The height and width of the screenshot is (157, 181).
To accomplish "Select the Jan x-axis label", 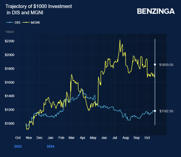I will coord(50,137).
